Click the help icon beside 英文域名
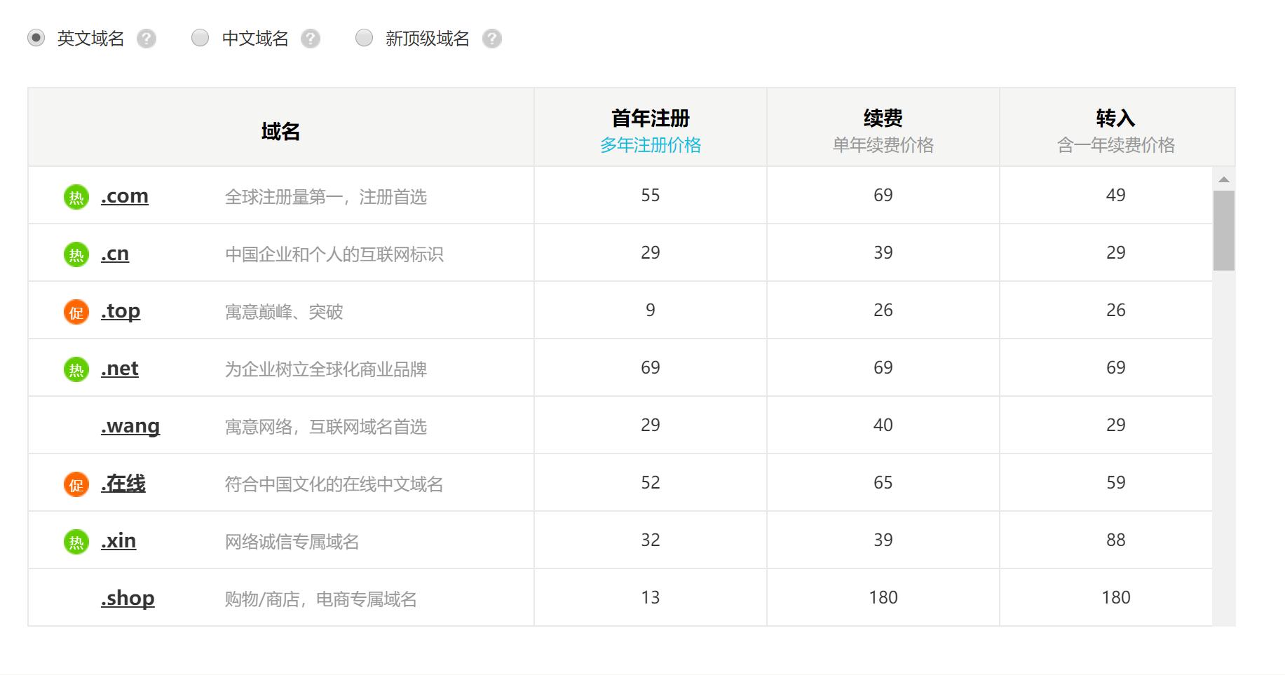The height and width of the screenshot is (675, 1285). point(147,39)
